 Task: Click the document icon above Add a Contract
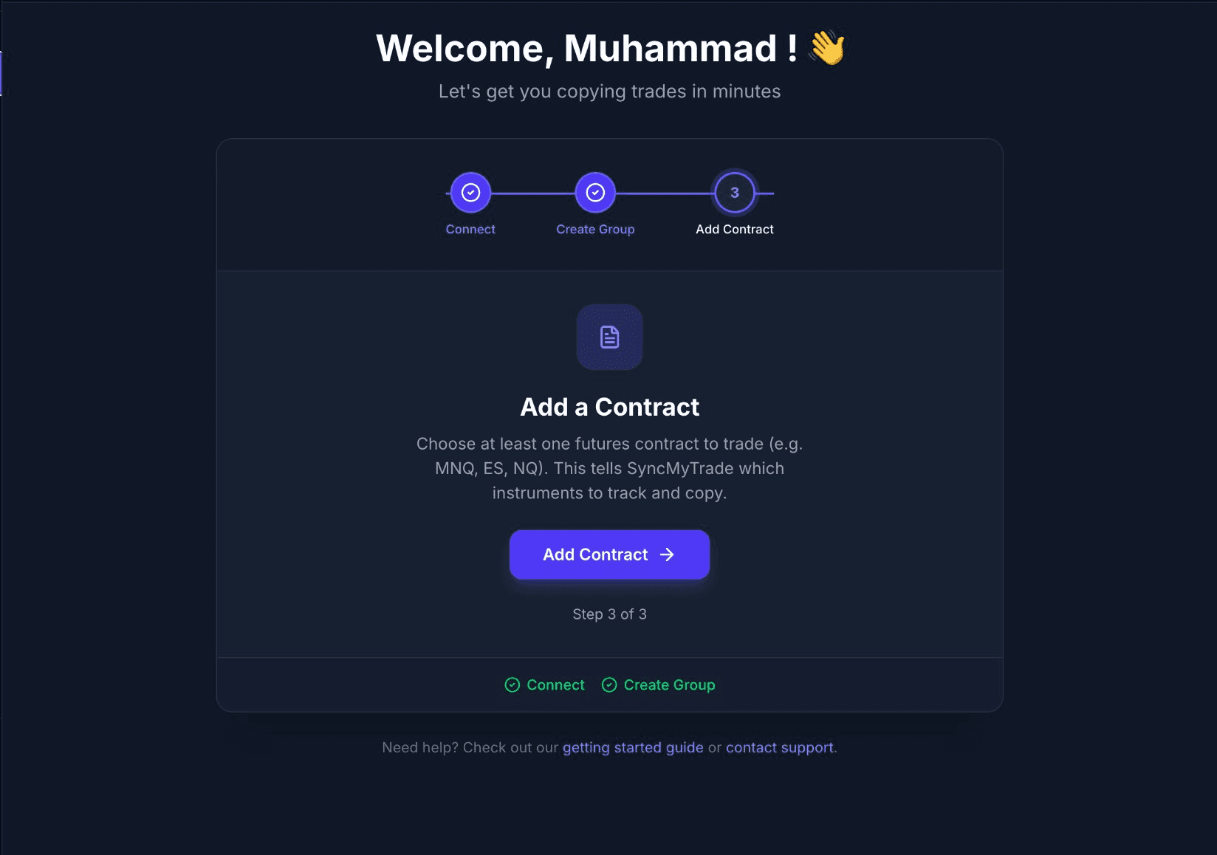[x=609, y=337]
